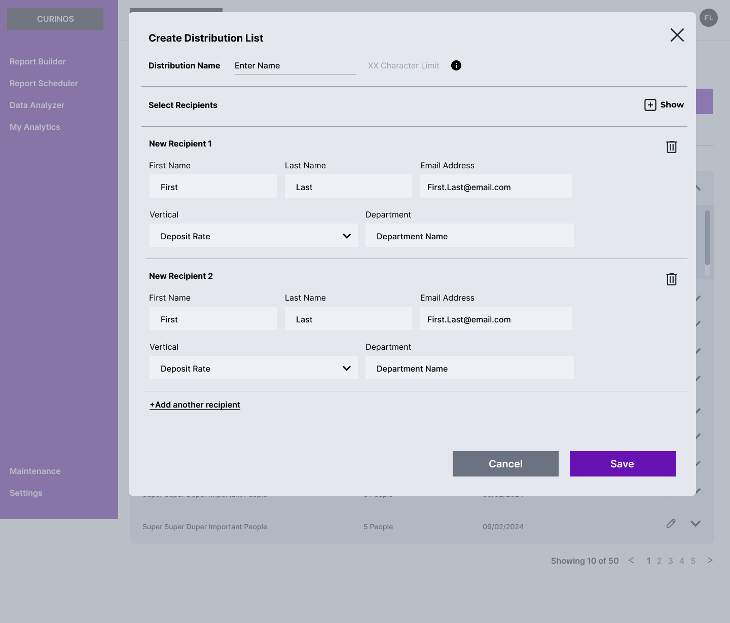730x623 pixels.
Task: Open the FL user avatar
Action: [x=709, y=18]
